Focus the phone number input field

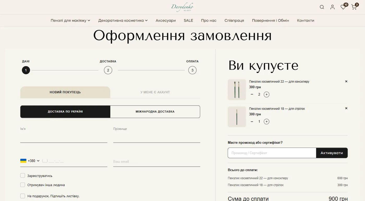coord(75,161)
